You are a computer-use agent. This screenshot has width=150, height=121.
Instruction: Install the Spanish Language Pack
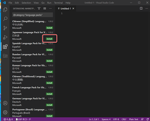(50, 50)
